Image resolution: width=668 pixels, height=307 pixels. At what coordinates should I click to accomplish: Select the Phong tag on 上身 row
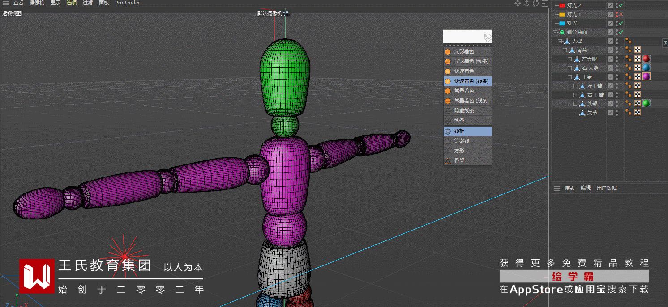pos(629,77)
